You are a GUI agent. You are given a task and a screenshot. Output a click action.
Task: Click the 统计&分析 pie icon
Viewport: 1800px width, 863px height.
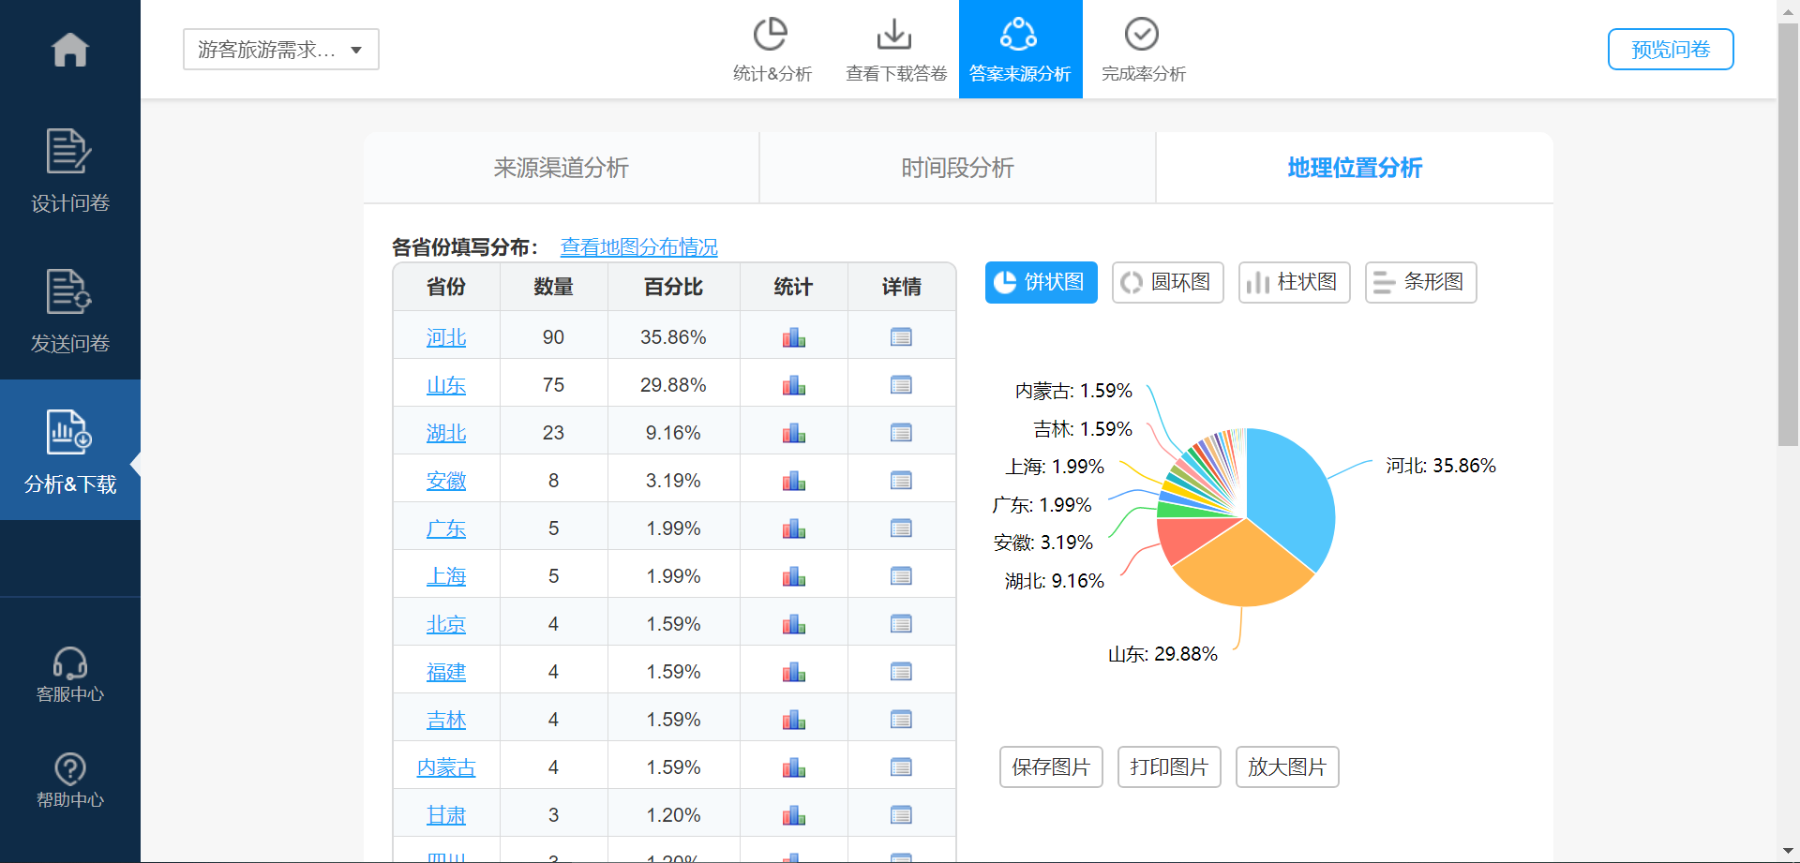pyautogui.click(x=771, y=36)
